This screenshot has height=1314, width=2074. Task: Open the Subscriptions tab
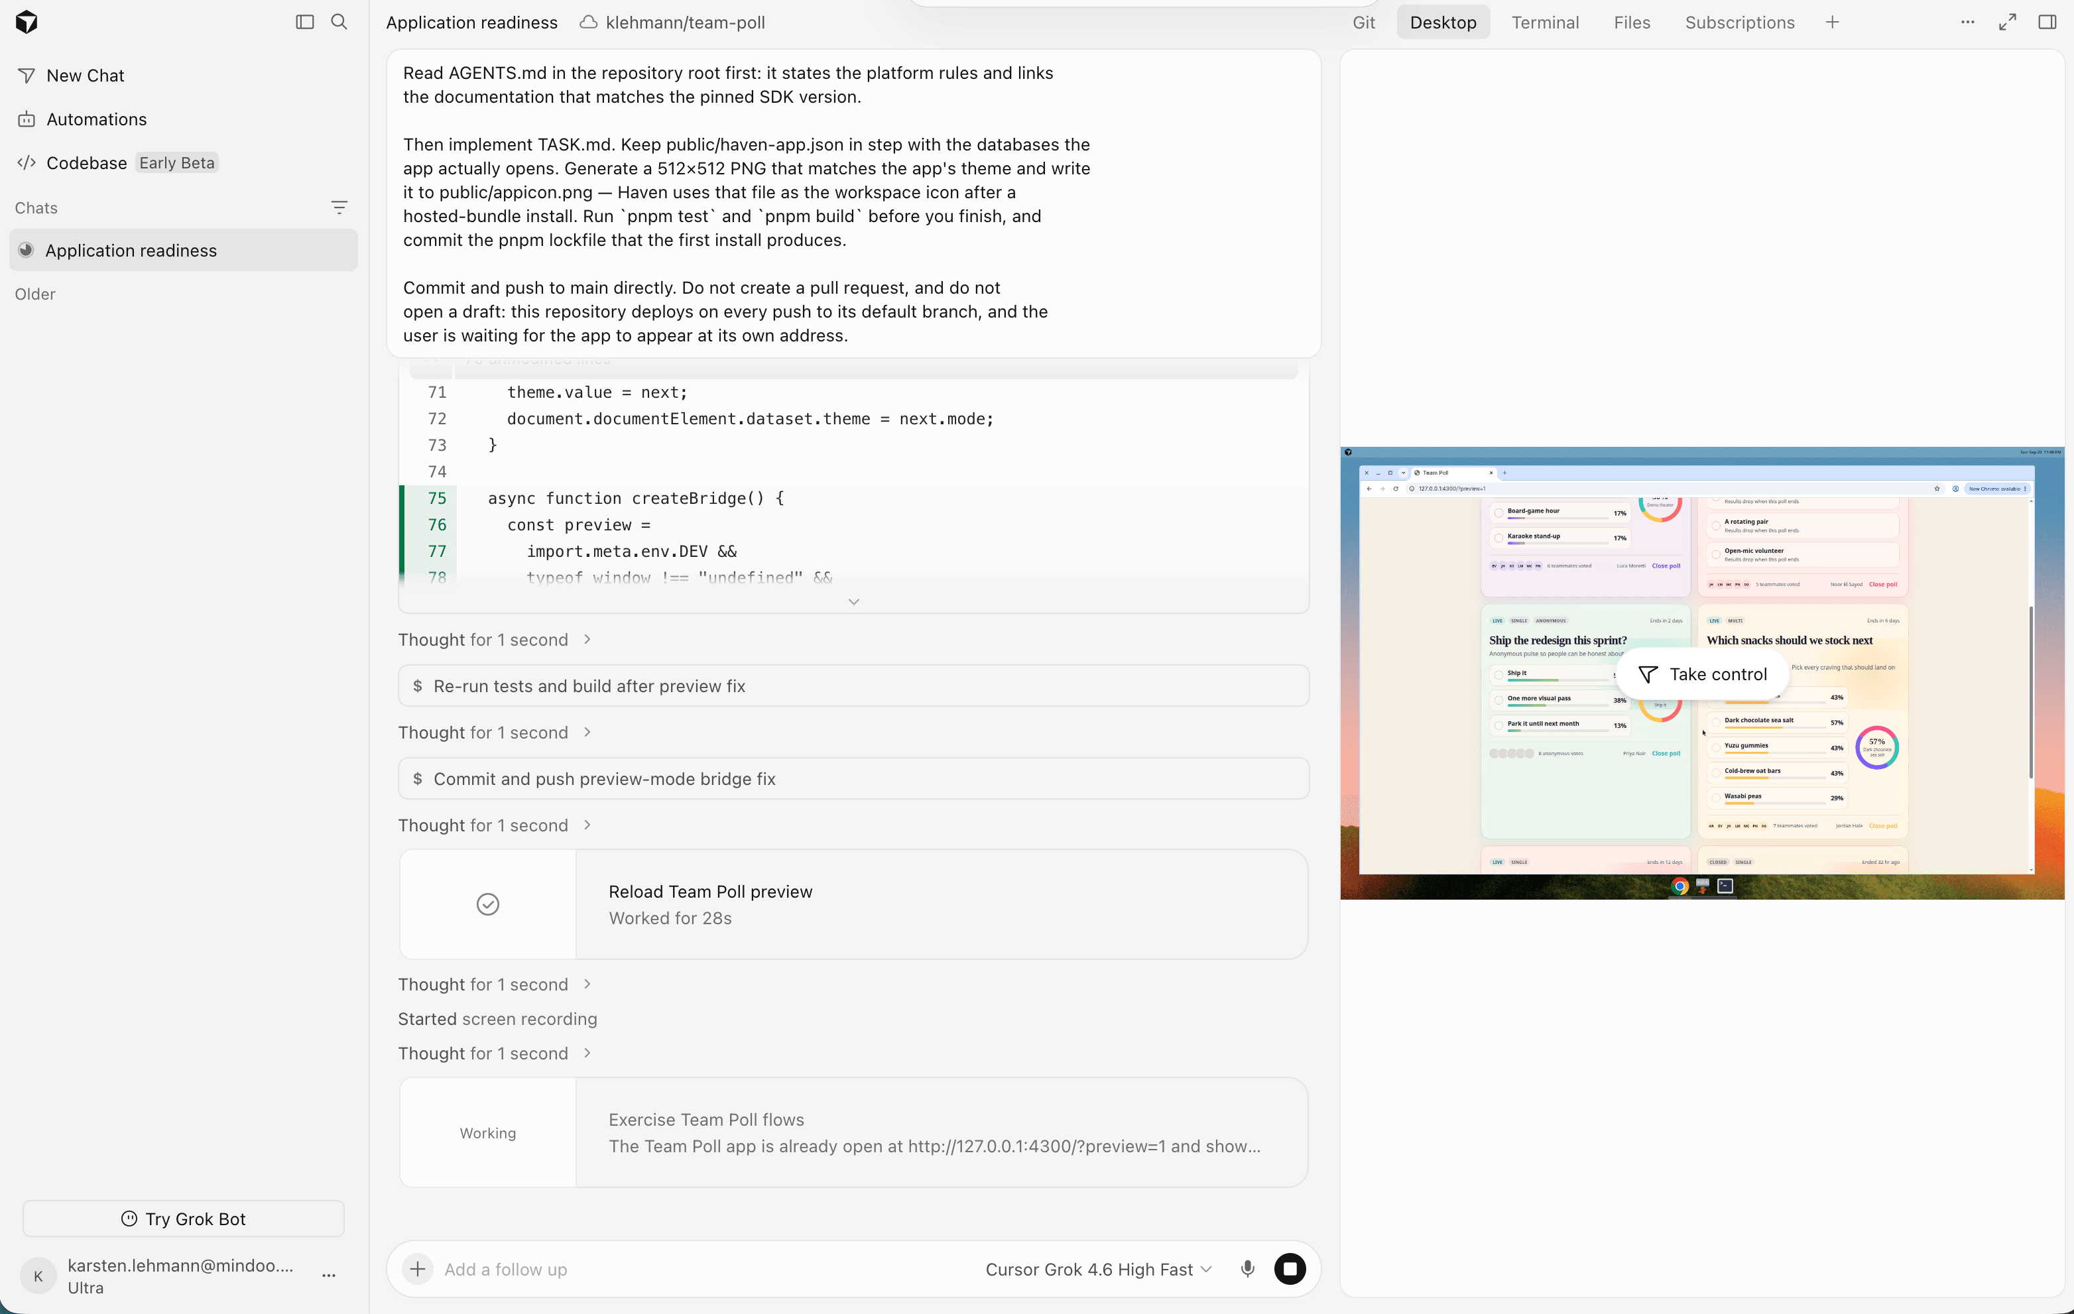(x=1740, y=23)
